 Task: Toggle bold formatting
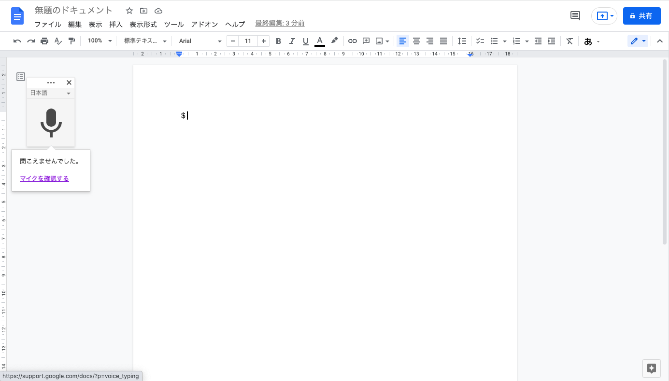[278, 41]
